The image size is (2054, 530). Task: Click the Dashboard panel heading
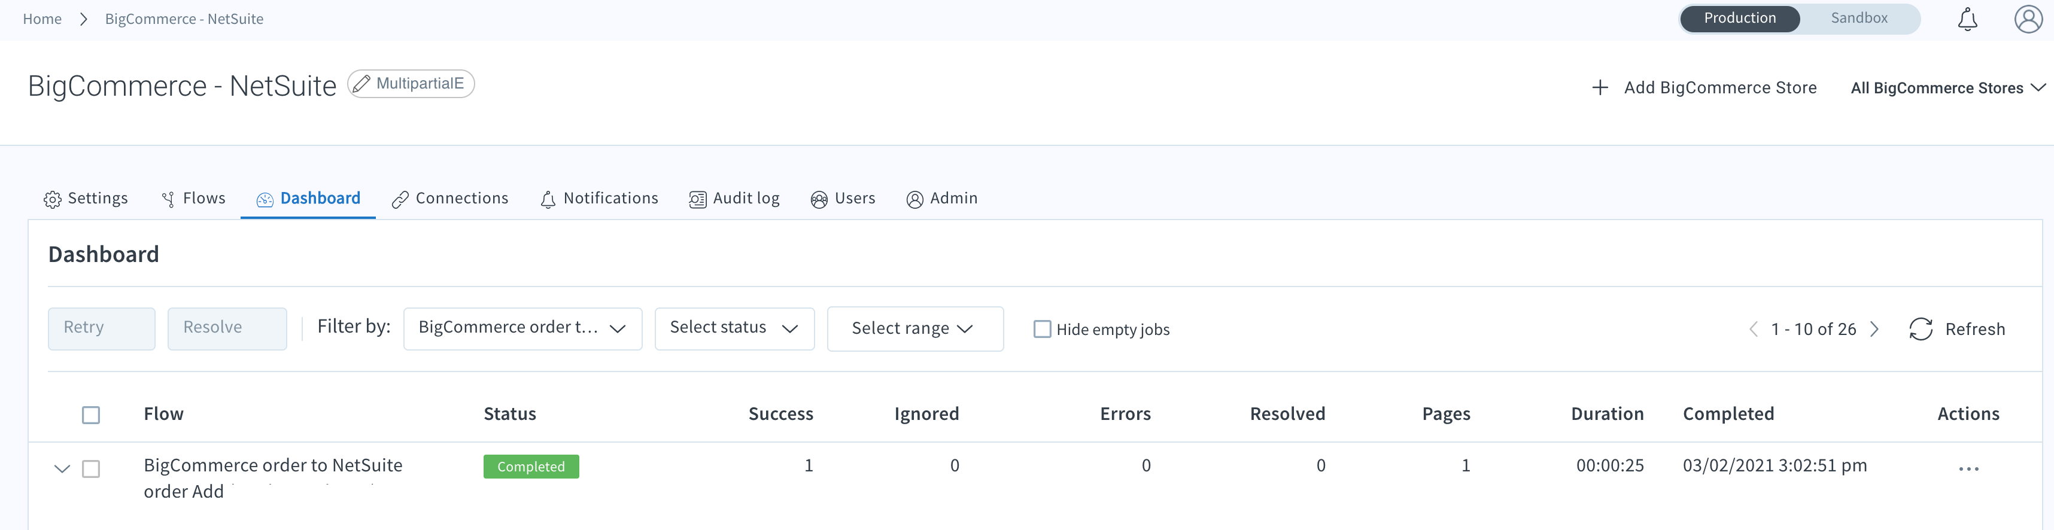coord(104,254)
